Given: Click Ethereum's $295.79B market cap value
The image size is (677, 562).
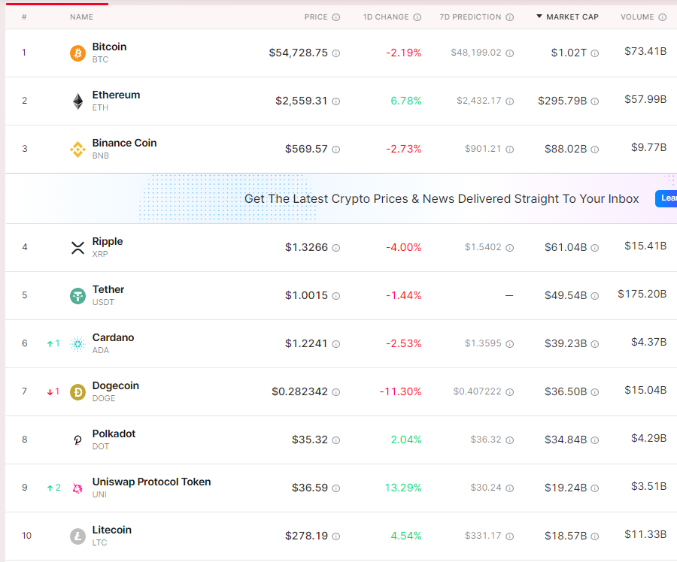Looking at the screenshot, I should tap(562, 101).
